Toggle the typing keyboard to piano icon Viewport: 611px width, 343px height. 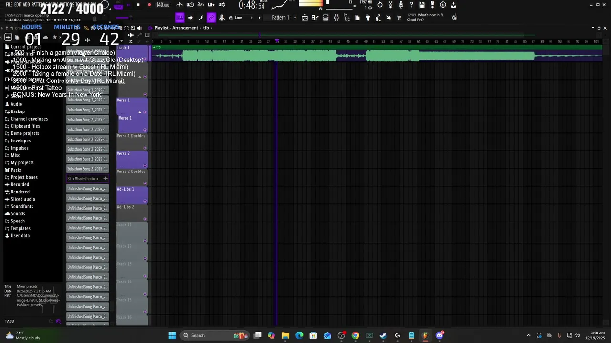(179, 18)
